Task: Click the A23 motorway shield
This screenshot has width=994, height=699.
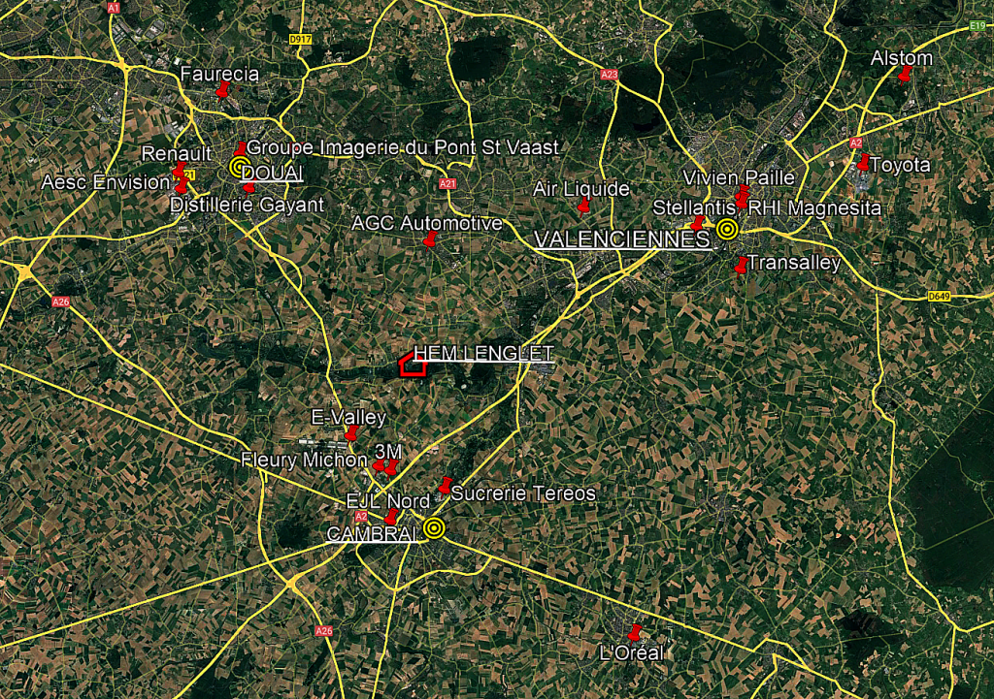Action: click(609, 75)
